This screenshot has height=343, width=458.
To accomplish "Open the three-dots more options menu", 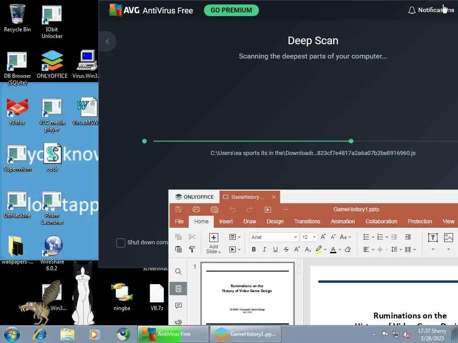I will [x=286, y=209].
